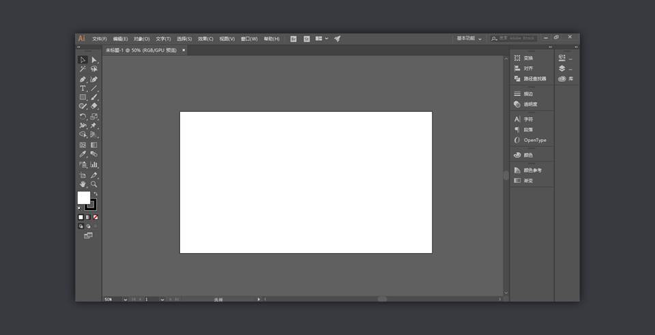Click the white Fill color swatch
This screenshot has width=655, height=335.
pos(83,198)
